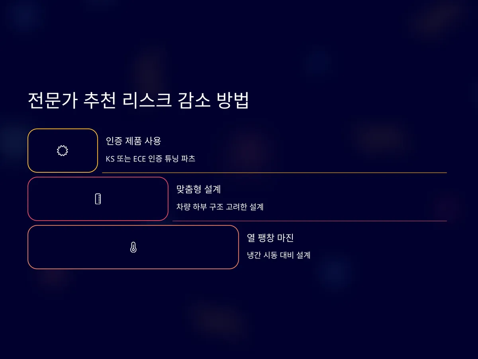Click the certification seal badge icon
The image size is (478, 359).
click(63, 150)
